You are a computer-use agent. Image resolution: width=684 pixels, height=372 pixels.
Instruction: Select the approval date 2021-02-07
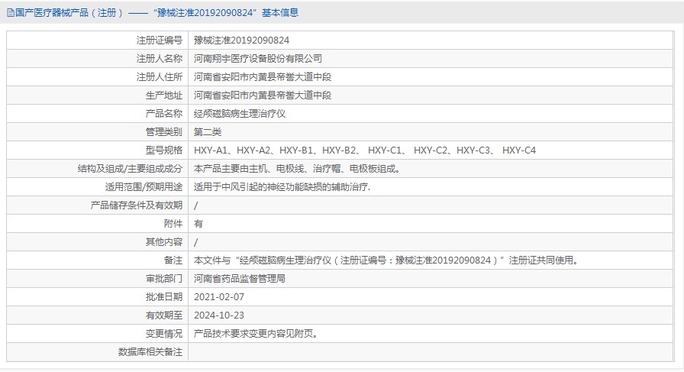click(219, 297)
